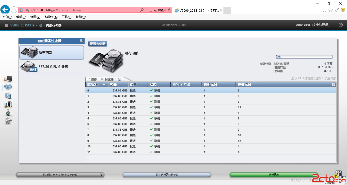Open the 收藏夹(A) menu

tap(51, 17)
